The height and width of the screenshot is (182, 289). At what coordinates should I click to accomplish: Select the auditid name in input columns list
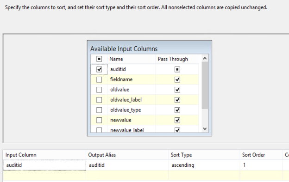(x=118, y=69)
